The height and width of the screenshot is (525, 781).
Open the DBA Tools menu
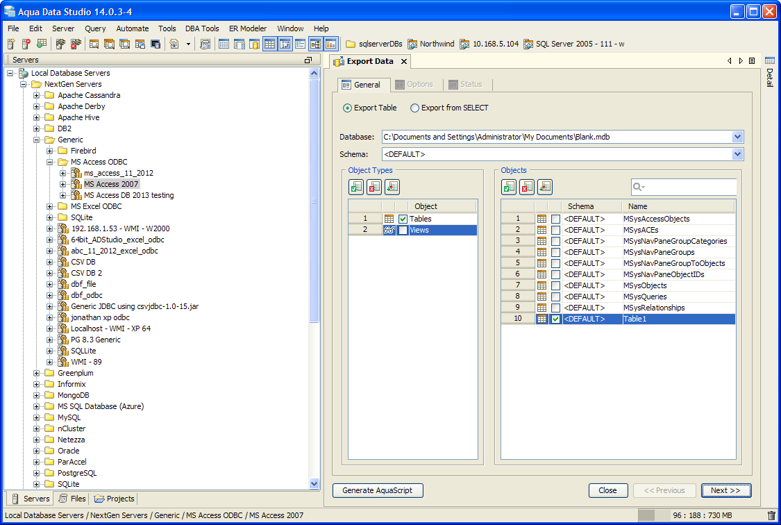tap(202, 29)
